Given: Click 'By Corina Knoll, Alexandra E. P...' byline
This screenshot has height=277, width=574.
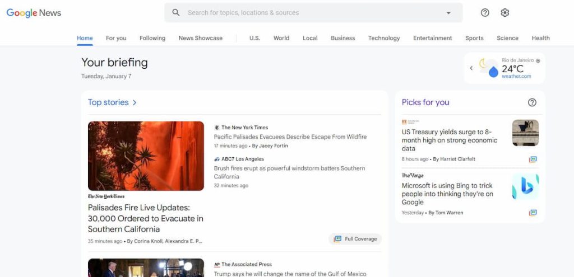Looking at the screenshot, I should [164, 241].
